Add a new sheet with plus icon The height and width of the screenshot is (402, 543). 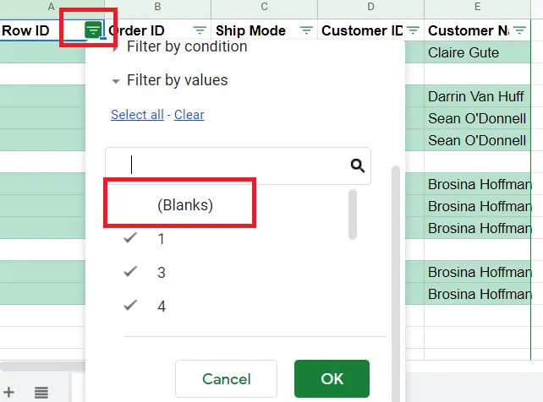8,393
